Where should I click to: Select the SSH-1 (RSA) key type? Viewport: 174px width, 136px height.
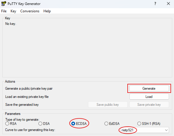149,124
